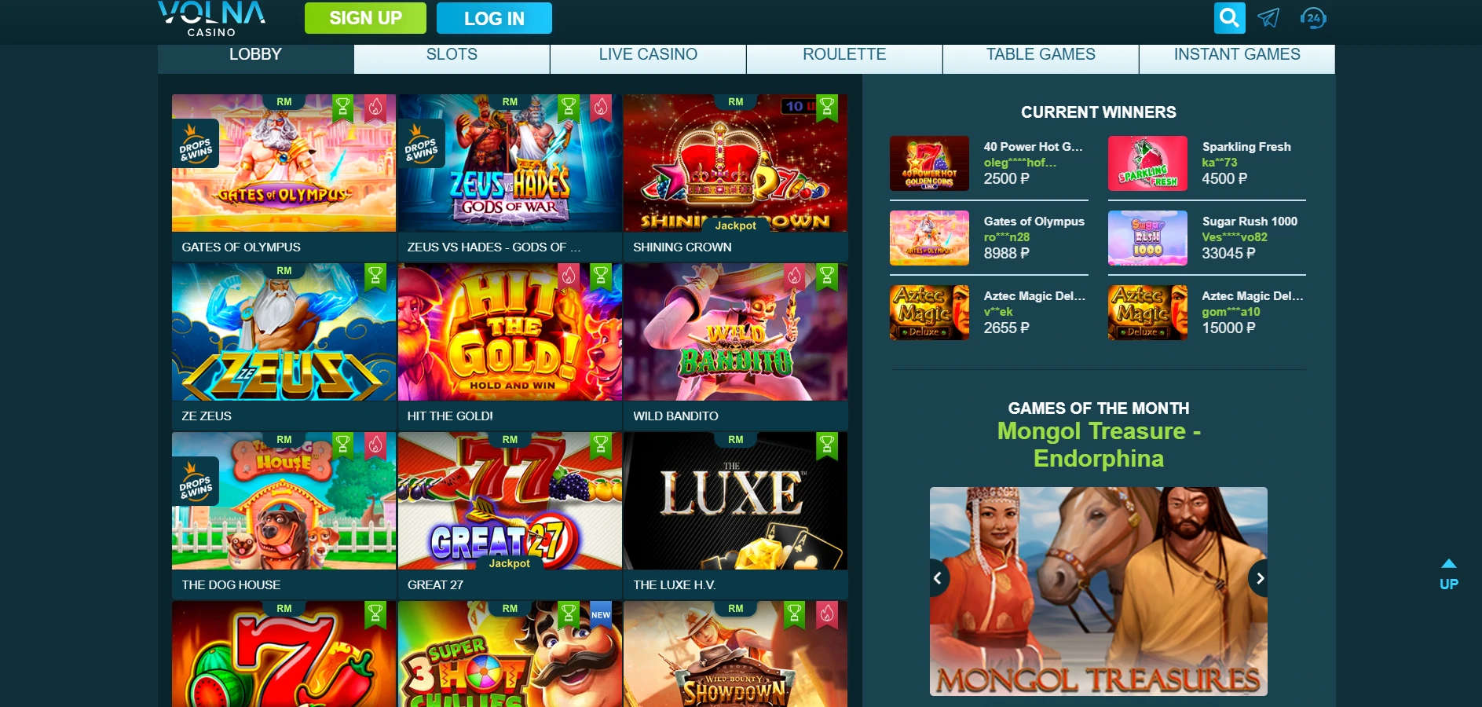Open the Telegram paper plane icon

(x=1268, y=18)
